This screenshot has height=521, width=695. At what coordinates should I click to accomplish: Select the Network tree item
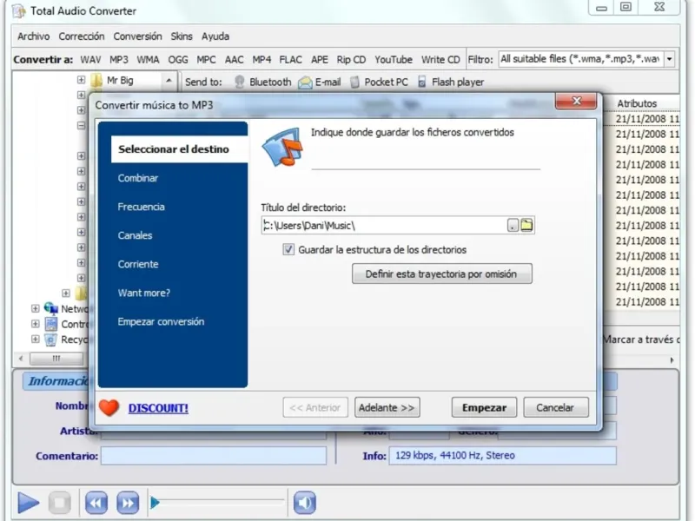67,308
